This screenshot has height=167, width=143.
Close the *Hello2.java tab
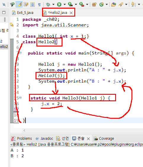click(71, 13)
